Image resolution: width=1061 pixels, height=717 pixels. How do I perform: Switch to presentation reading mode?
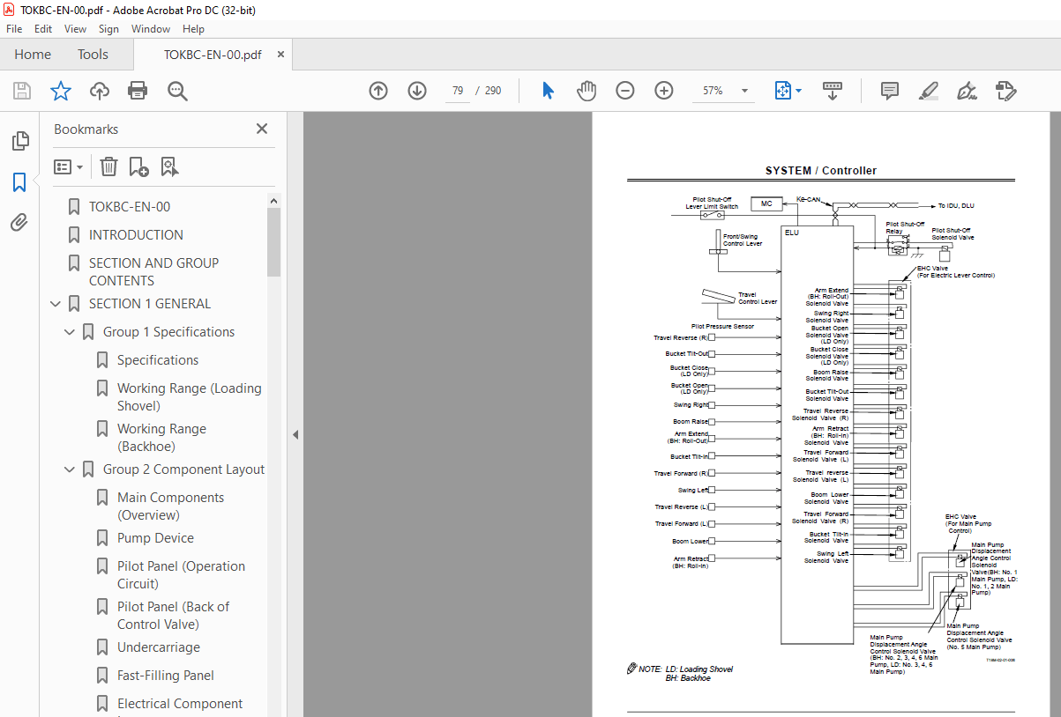[832, 90]
